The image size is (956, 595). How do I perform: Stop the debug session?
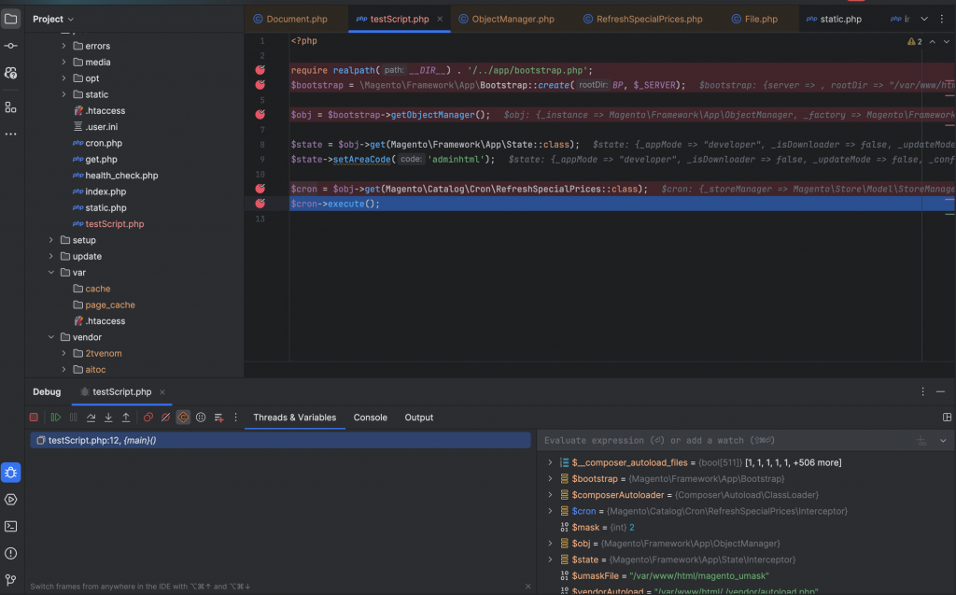(x=34, y=418)
